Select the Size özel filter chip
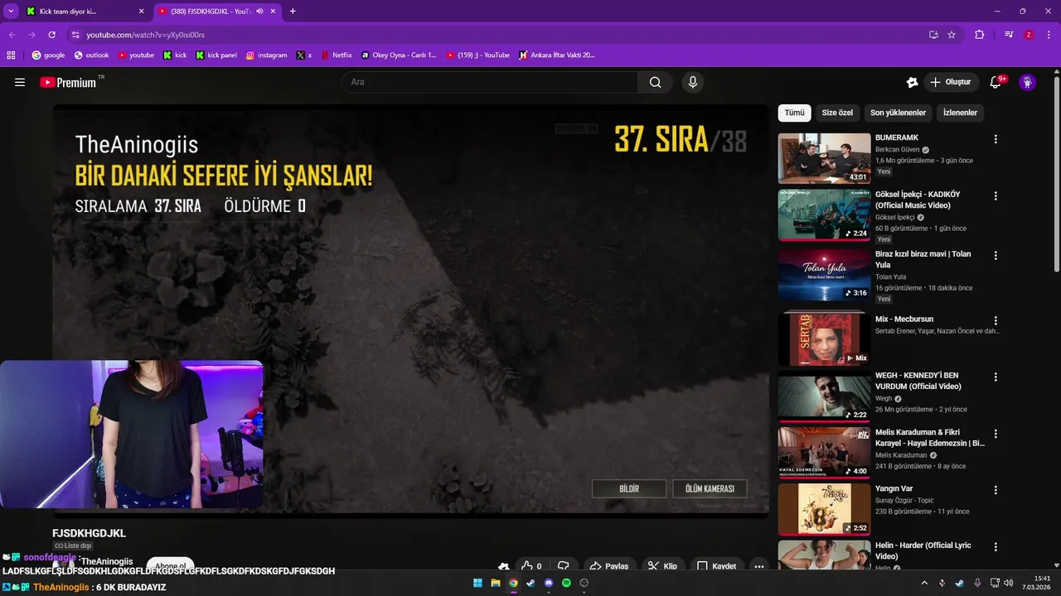The image size is (1061, 596). pos(837,113)
